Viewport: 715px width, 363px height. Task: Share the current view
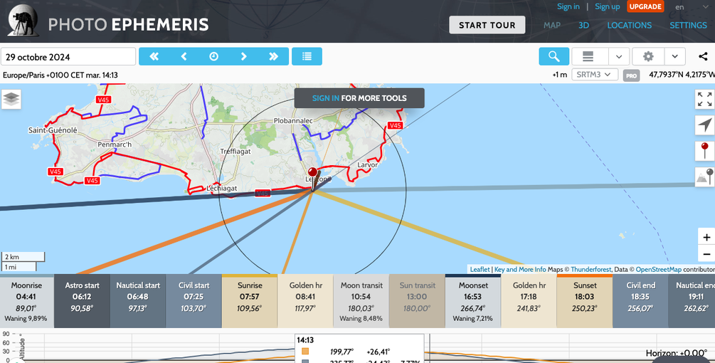point(703,56)
